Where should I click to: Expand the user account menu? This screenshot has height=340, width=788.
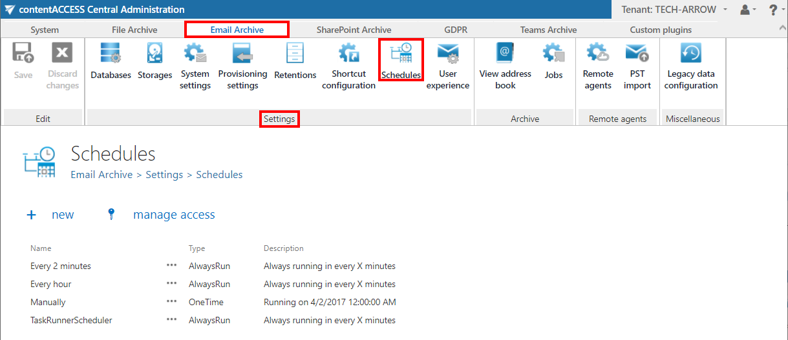[x=747, y=10]
